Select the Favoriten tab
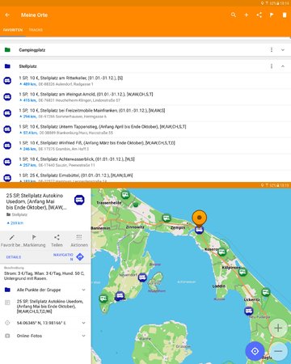Viewport: 291px width, 364px height. (13, 30)
